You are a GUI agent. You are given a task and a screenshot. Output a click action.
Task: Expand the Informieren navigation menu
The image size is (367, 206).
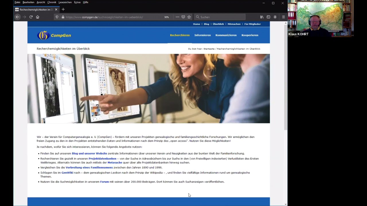[x=202, y=35]
